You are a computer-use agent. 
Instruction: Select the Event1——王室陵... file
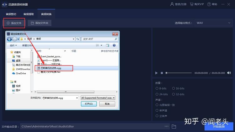point(49,60)
